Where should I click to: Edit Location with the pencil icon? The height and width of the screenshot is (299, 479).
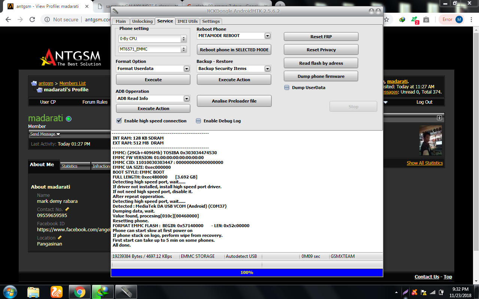(x=60, y=238)
